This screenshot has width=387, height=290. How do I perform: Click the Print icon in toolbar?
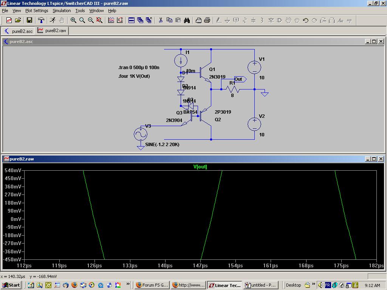pos(207,20)
